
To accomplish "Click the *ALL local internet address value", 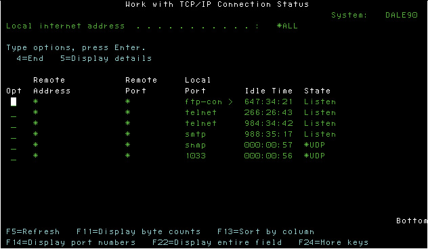I will (287, 26).
